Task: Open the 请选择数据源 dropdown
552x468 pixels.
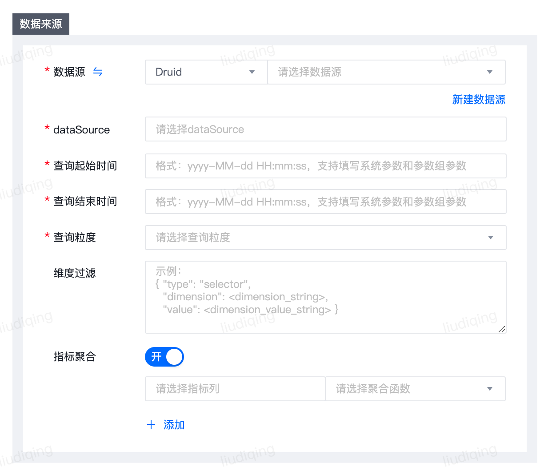Action: [x=386, y=72]
